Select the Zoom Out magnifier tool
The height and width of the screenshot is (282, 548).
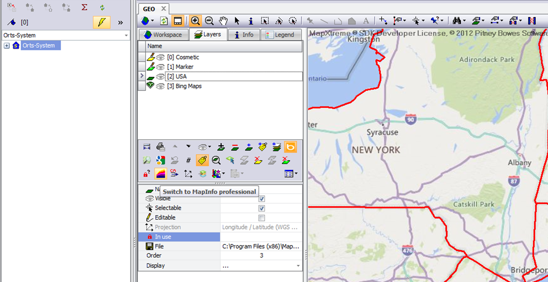209,21
